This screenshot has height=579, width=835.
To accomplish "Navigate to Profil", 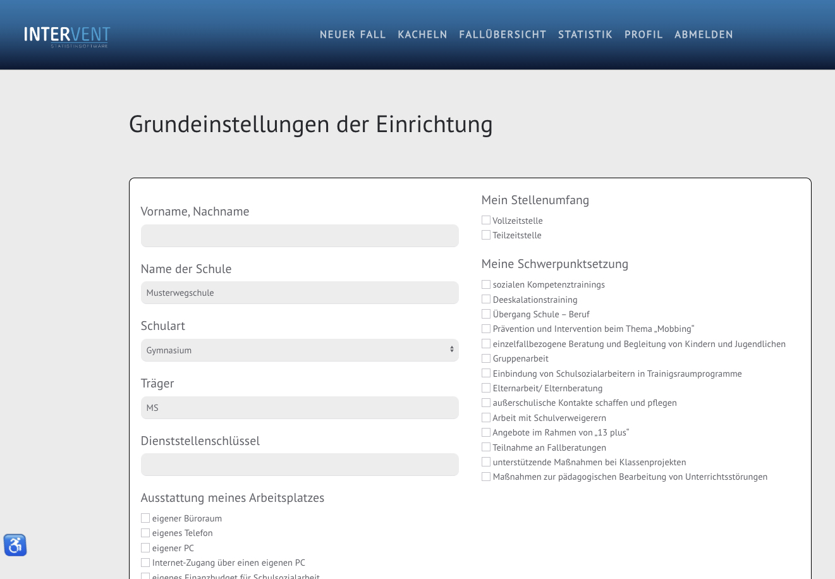I will tap(643, 35).
